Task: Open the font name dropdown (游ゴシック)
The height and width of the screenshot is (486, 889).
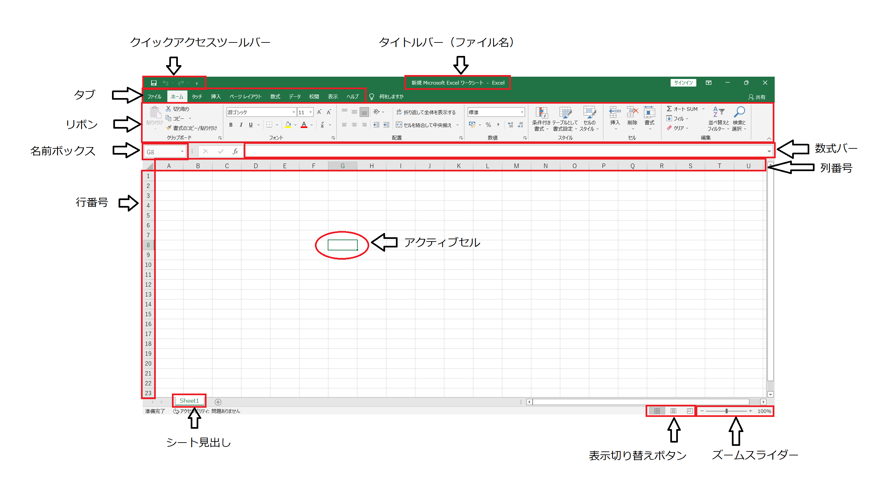Action: [294, 112]
